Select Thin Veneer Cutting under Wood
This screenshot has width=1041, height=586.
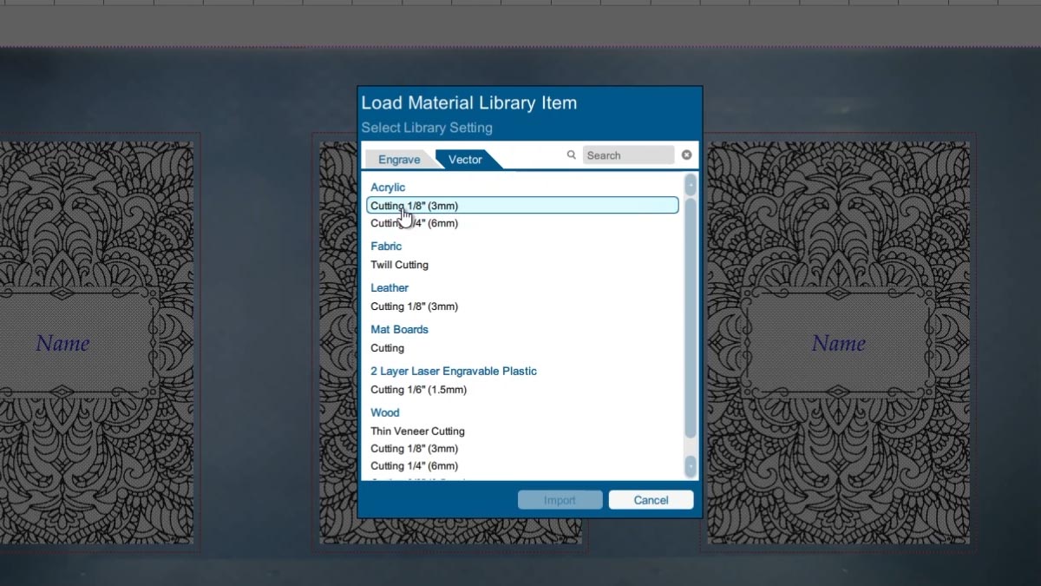click(417, 431)
